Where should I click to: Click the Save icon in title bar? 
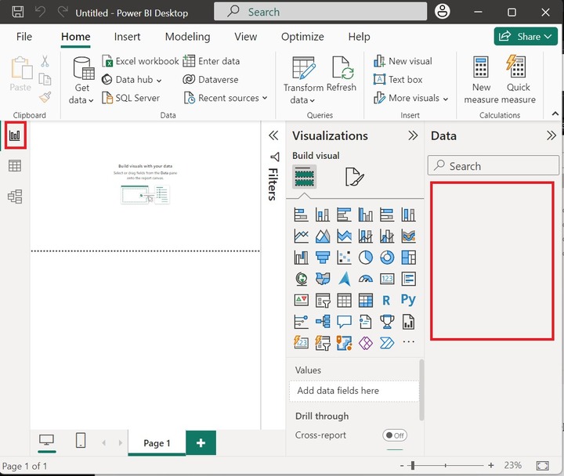pyautogui.click(x=17, y=12)
